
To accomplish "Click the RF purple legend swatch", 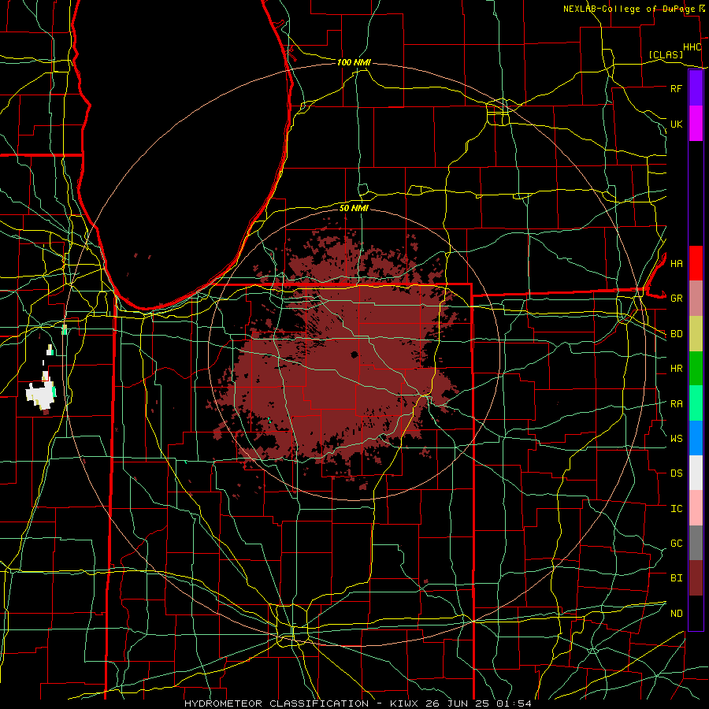I will click(696, 88).
